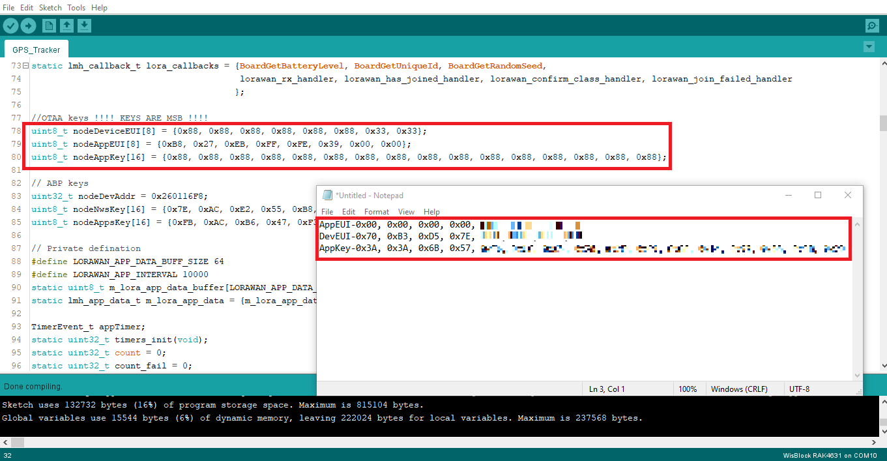
Task: Click the nodeDeviceEUI code line
Action: pyautogui.click(x=229, y=131)
